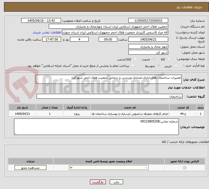
Task: Click the مشاهده مجوز button
Action: click(x=31, y=168)
